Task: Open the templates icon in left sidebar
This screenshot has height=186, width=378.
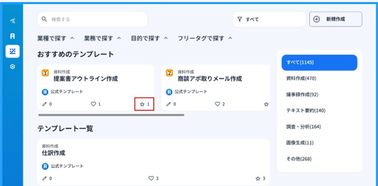Action: 12,52
